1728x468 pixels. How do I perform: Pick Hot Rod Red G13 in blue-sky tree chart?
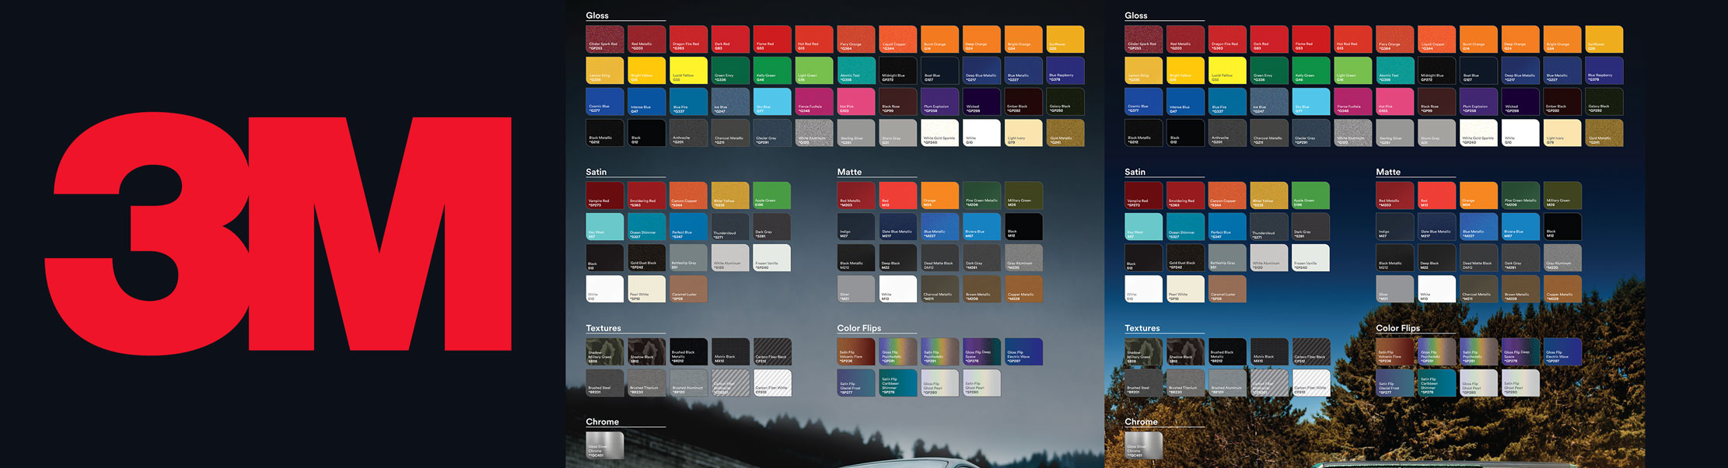tap(1353, 39)
